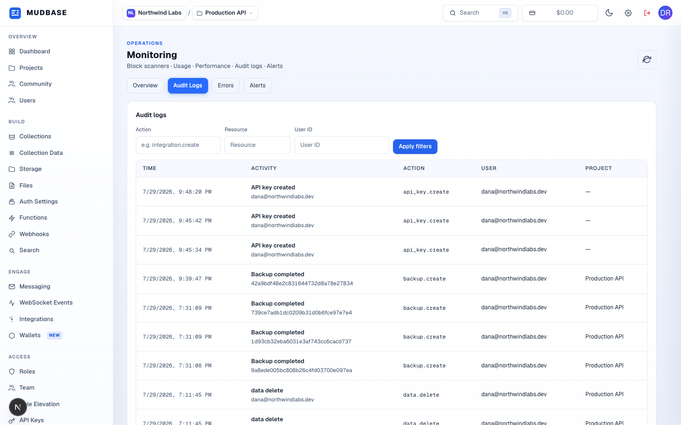Switch to Overview tab

pyautogui.click(x=145, y=85)
